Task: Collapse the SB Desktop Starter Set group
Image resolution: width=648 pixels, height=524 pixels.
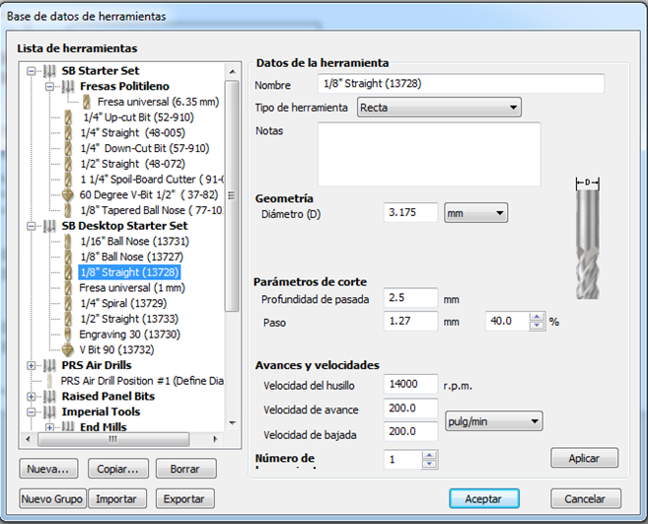Action: click(x=32, y=226)
